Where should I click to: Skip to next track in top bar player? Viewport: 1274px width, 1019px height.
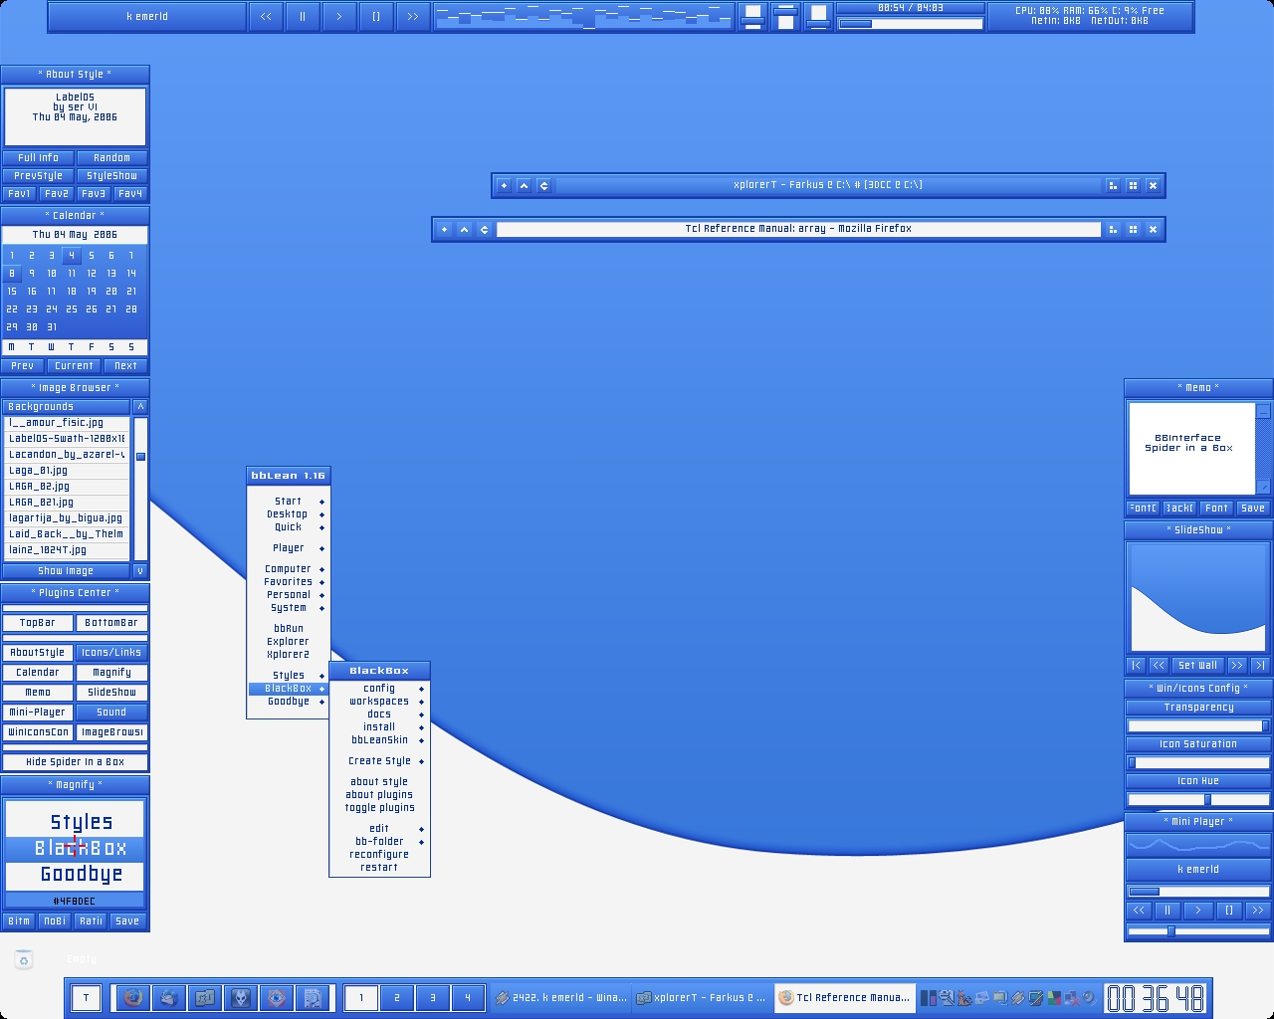(413, 17)
